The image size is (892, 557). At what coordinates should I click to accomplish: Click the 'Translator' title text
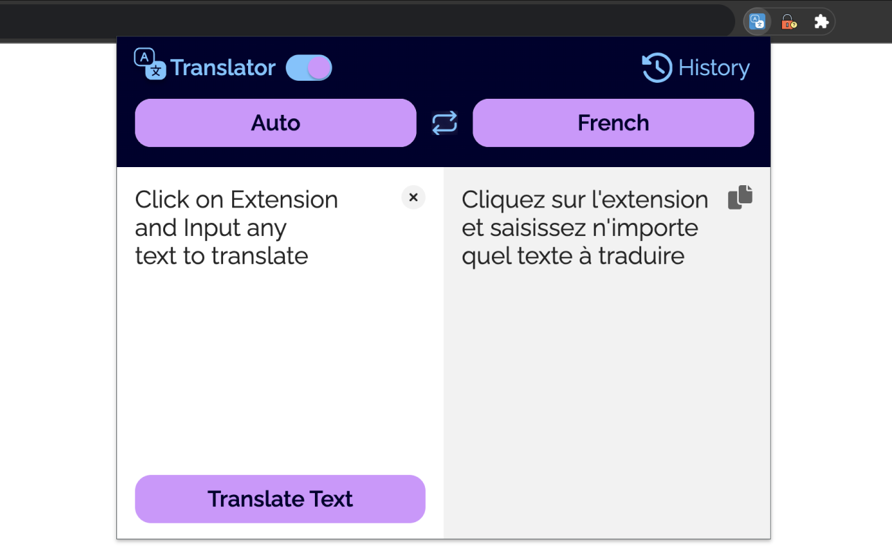click(x=223, y=68)
